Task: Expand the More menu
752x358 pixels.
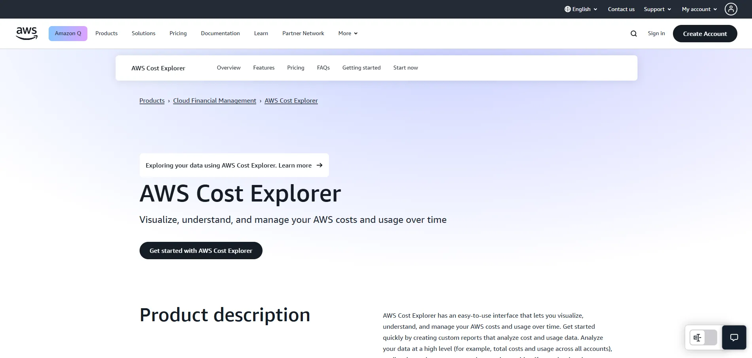Action: 348,33
